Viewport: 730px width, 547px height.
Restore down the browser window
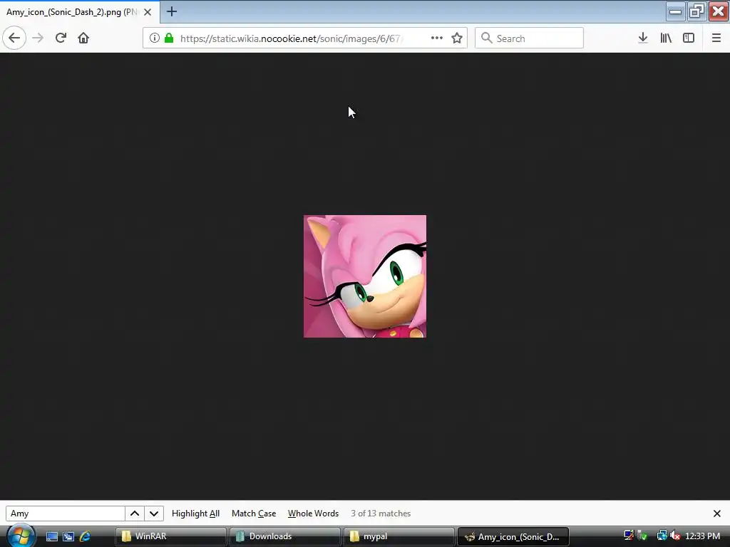(x=696, y=11)
